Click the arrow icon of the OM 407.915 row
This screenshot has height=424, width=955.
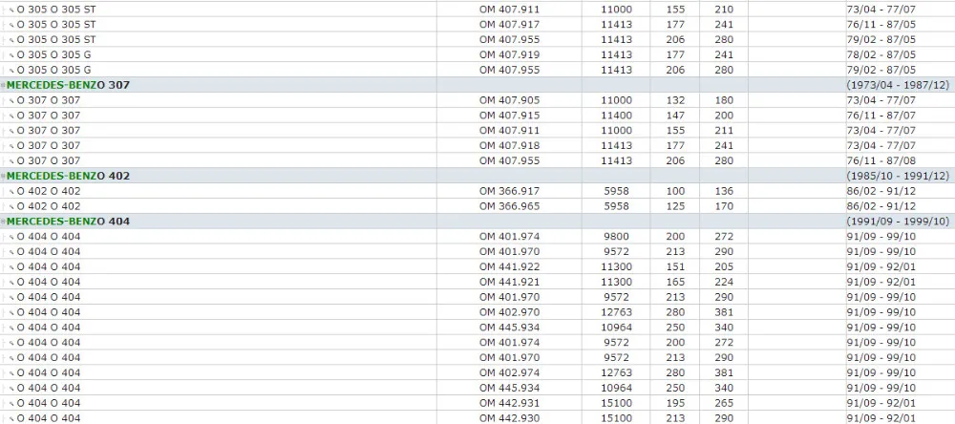pos(11,116)
